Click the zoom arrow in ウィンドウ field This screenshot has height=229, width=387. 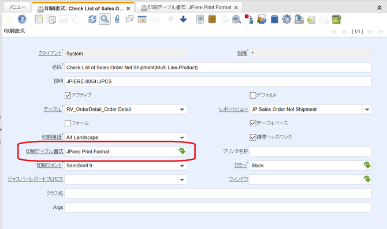point(367,179)
